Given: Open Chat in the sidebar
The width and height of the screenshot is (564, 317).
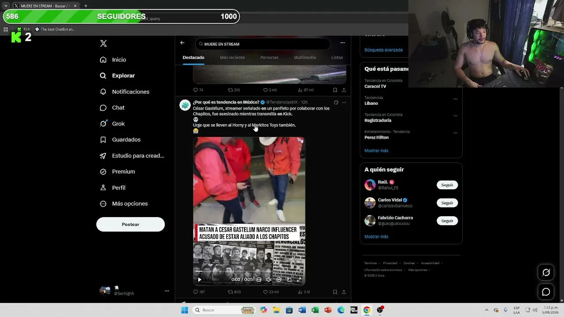Looking at the screenshot, I should [112, 108].
